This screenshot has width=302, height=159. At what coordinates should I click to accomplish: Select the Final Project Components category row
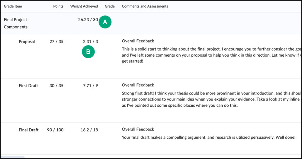pyautogui.click(x=16, y=23)
